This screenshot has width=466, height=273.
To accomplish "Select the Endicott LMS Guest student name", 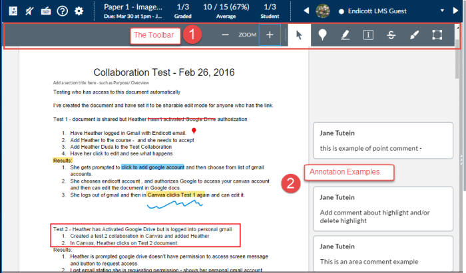I will 377,11.
